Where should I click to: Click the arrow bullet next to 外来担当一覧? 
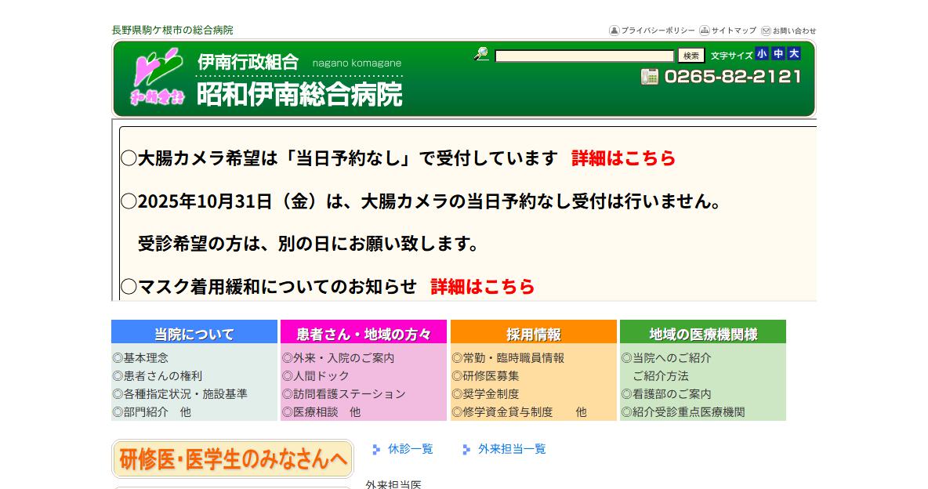(x=466, y=449)
